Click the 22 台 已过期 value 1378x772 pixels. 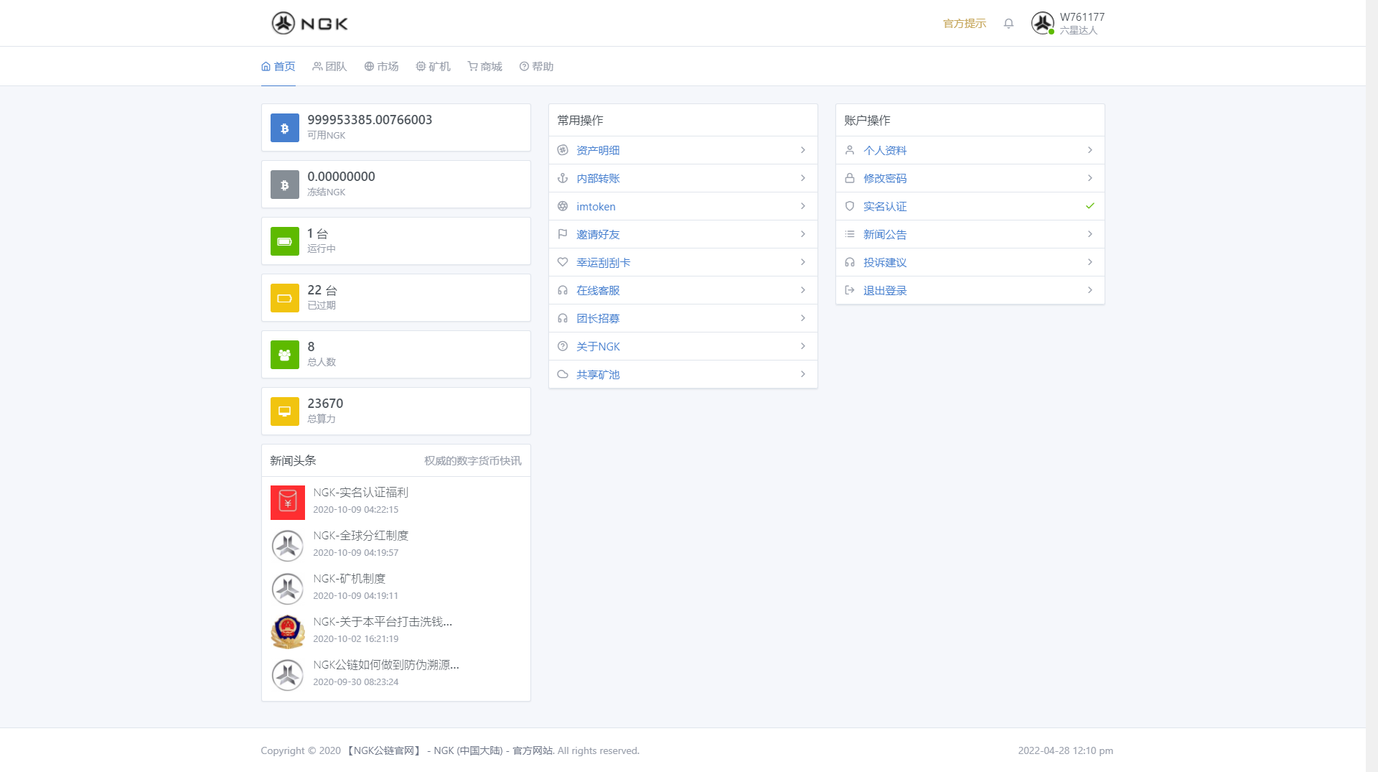click(322, 290)
